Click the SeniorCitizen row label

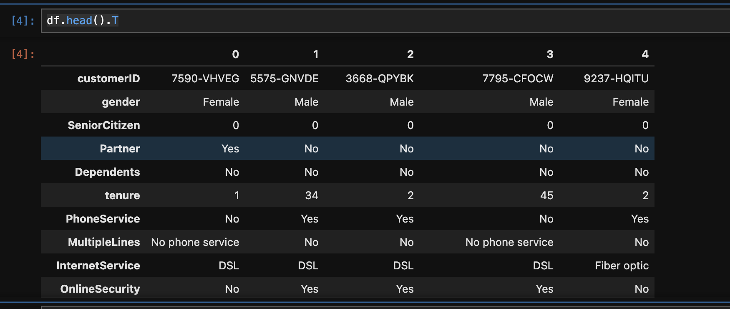click(104, 125)
